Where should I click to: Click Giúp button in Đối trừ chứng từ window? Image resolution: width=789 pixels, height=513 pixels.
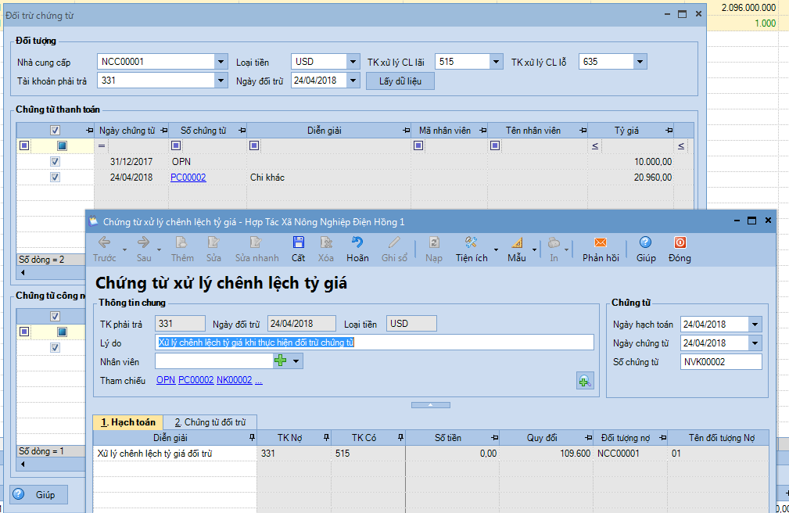click(x=39, y=494)
